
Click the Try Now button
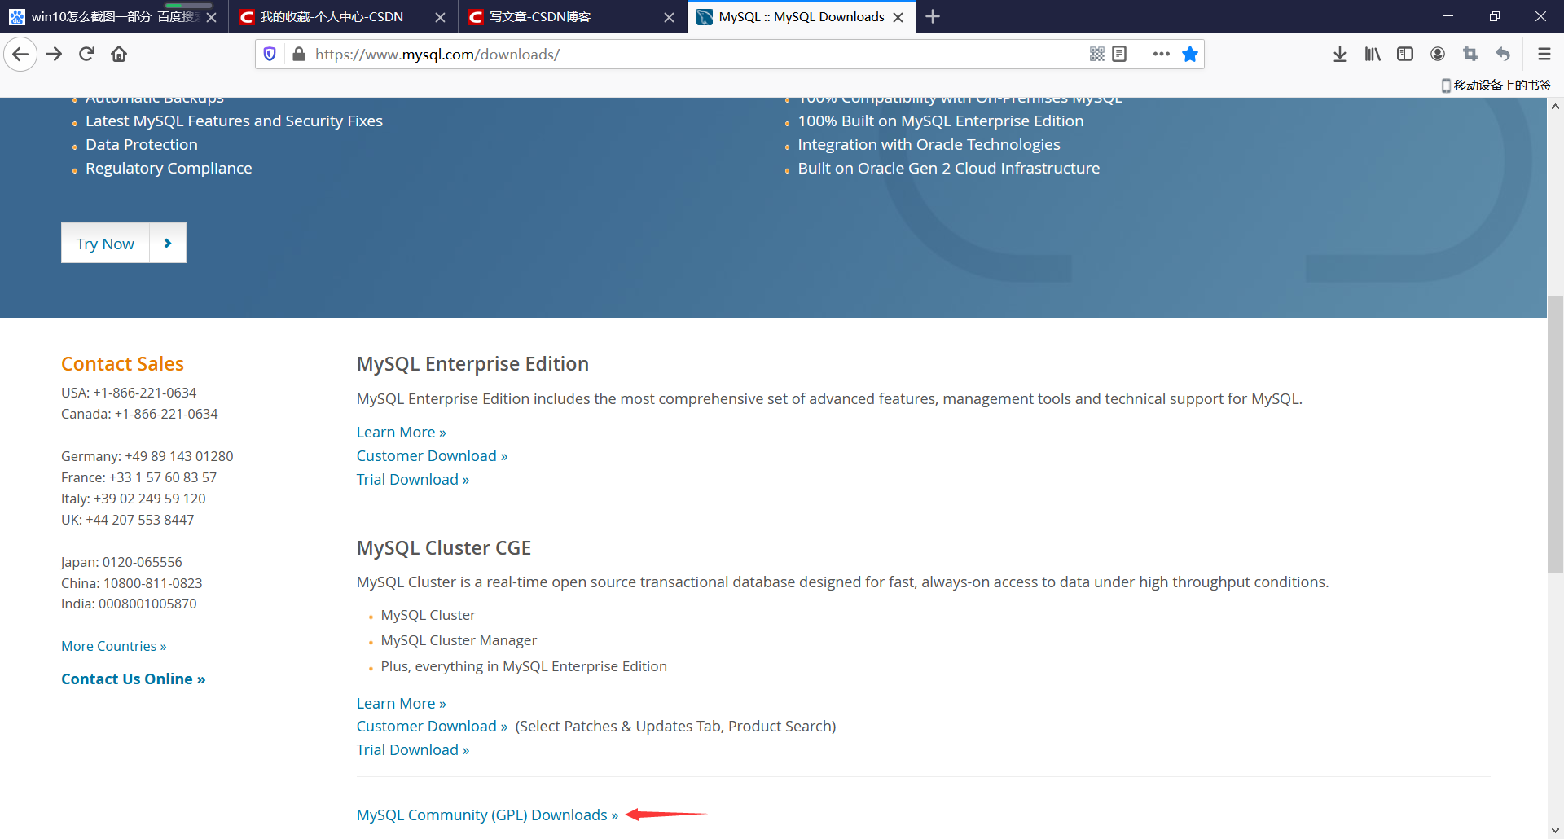point(105,244)
